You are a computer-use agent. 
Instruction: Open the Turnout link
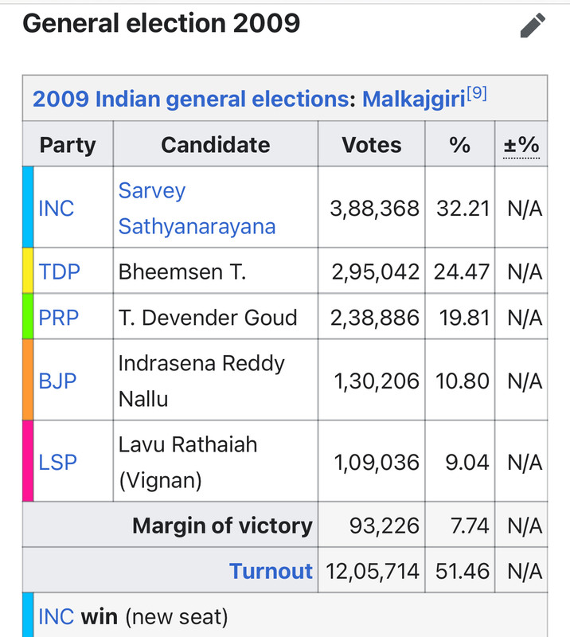[271, 571]
